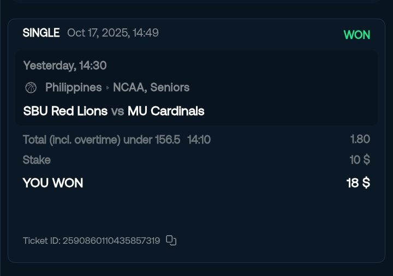
Task: Click the YOU WON label
Action: click(53, 183)
